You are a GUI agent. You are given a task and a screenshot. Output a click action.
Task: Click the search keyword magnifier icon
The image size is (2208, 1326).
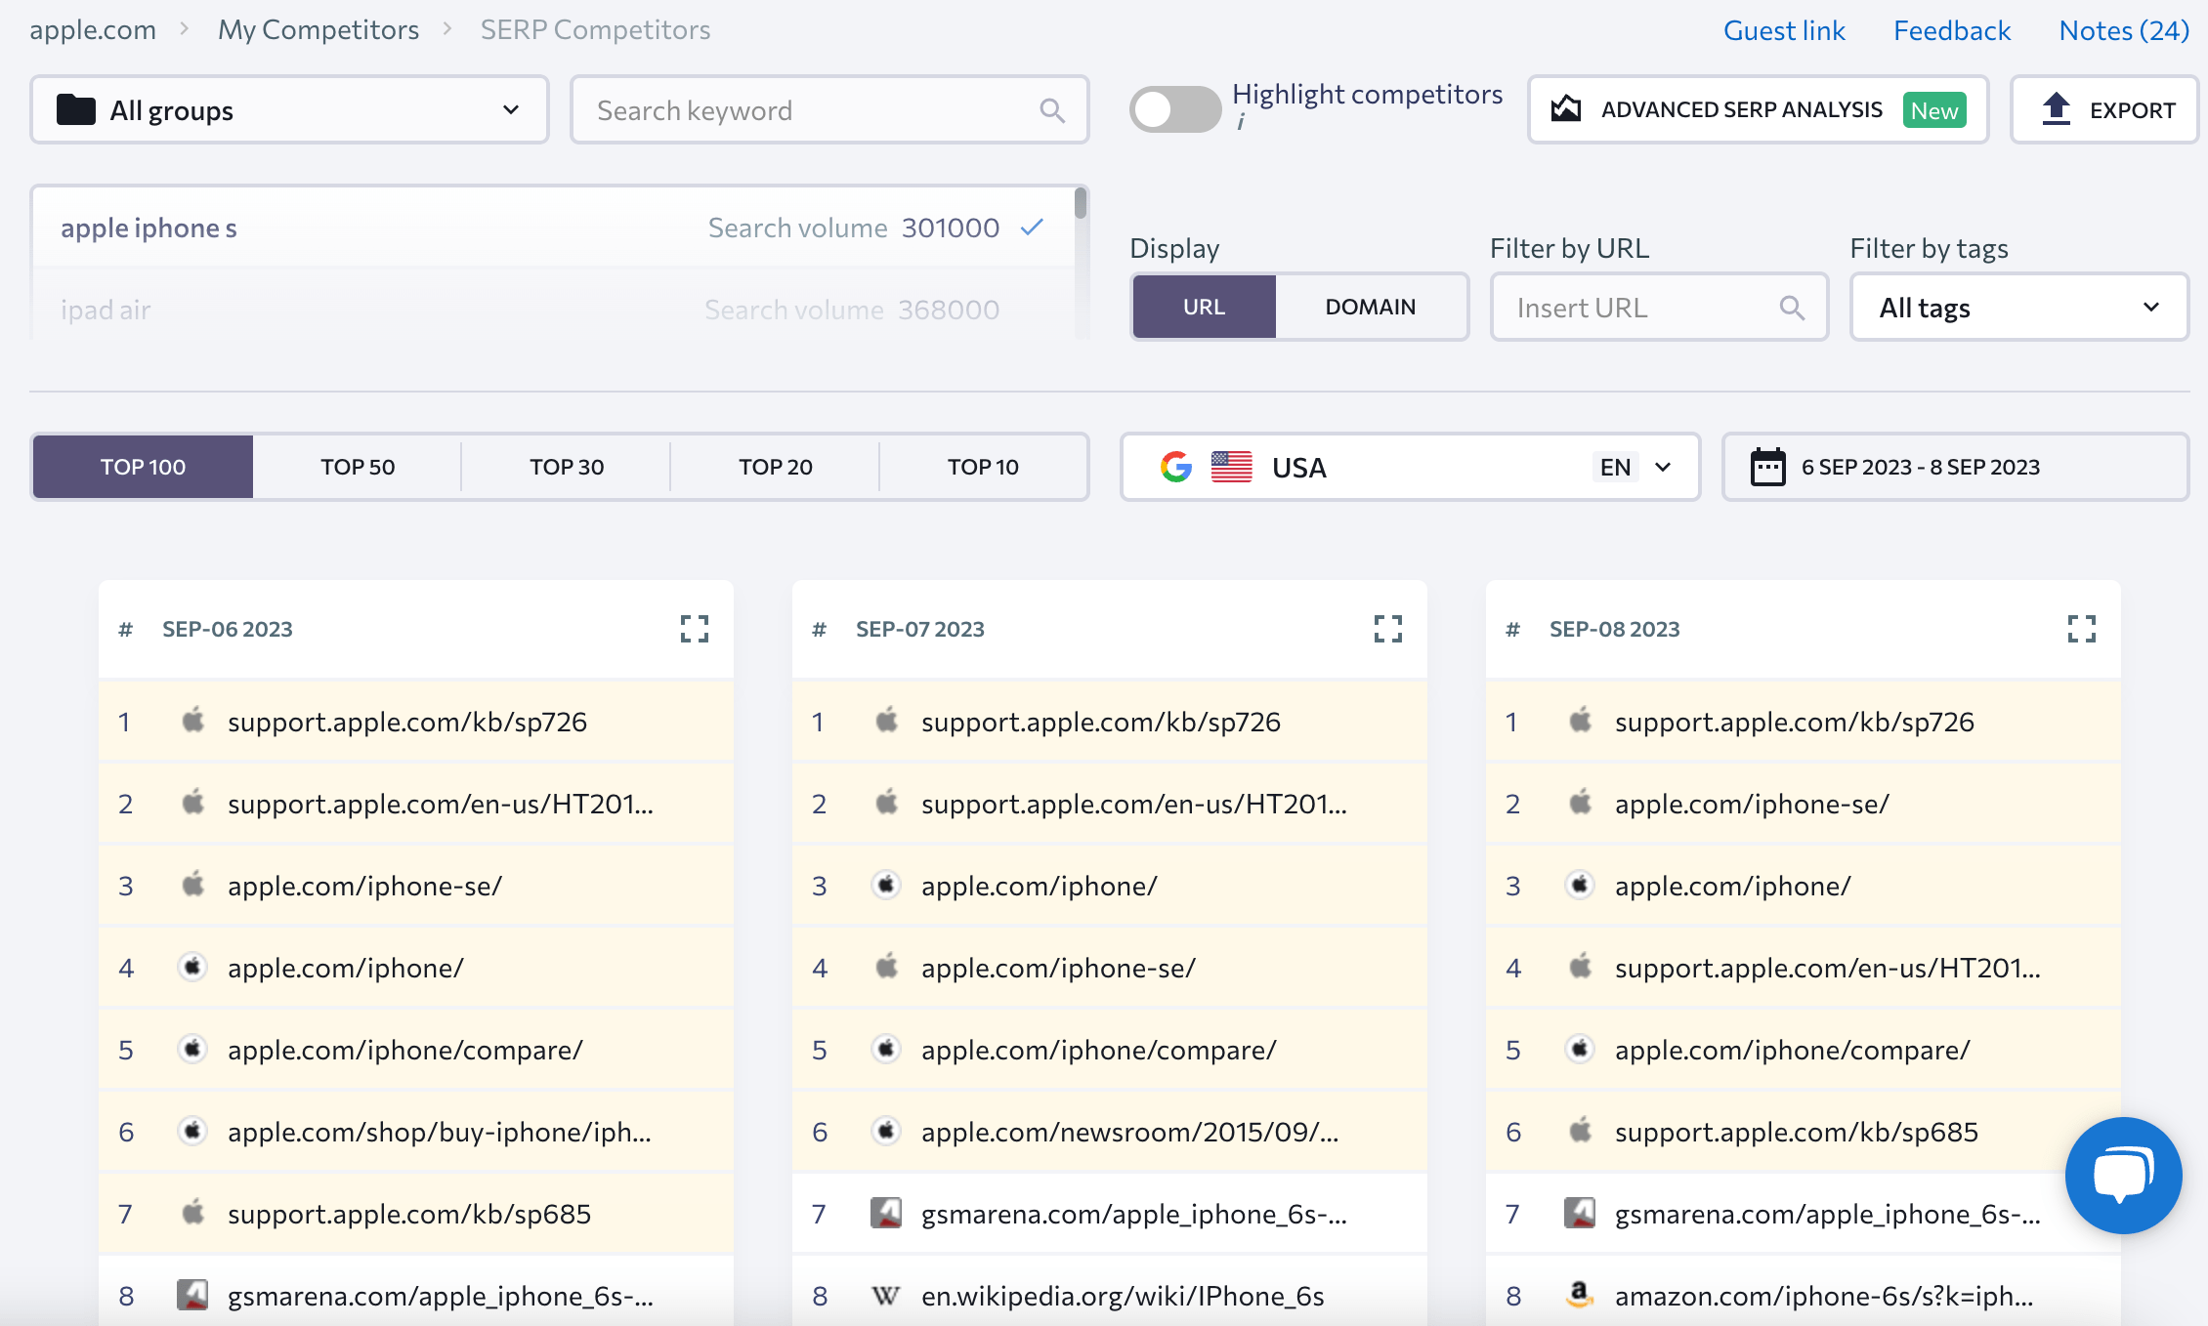(x=1050, y=108)
